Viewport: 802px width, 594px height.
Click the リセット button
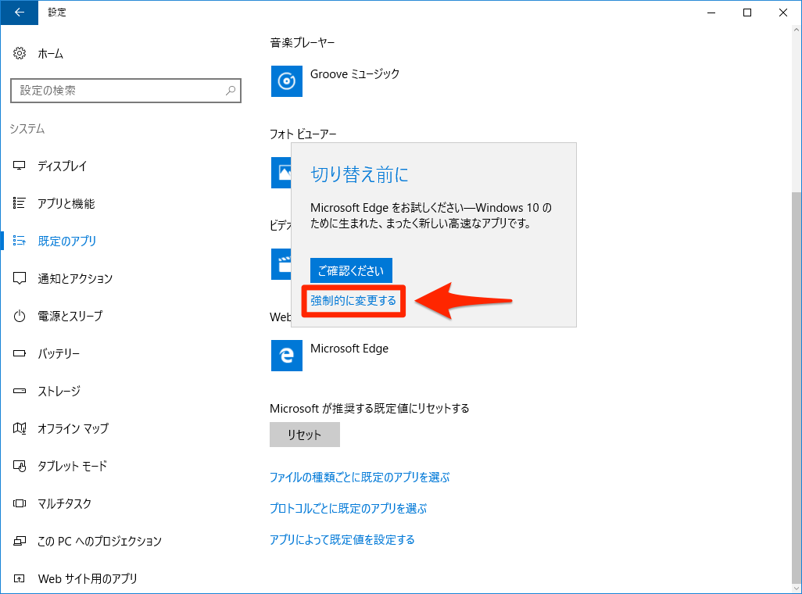click(x=304, y=435)
